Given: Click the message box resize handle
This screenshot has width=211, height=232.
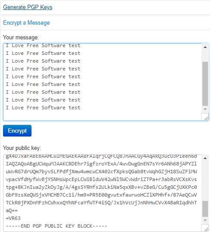Looking at the screenshot, I should pyautogui.click(x=206, y=118).
